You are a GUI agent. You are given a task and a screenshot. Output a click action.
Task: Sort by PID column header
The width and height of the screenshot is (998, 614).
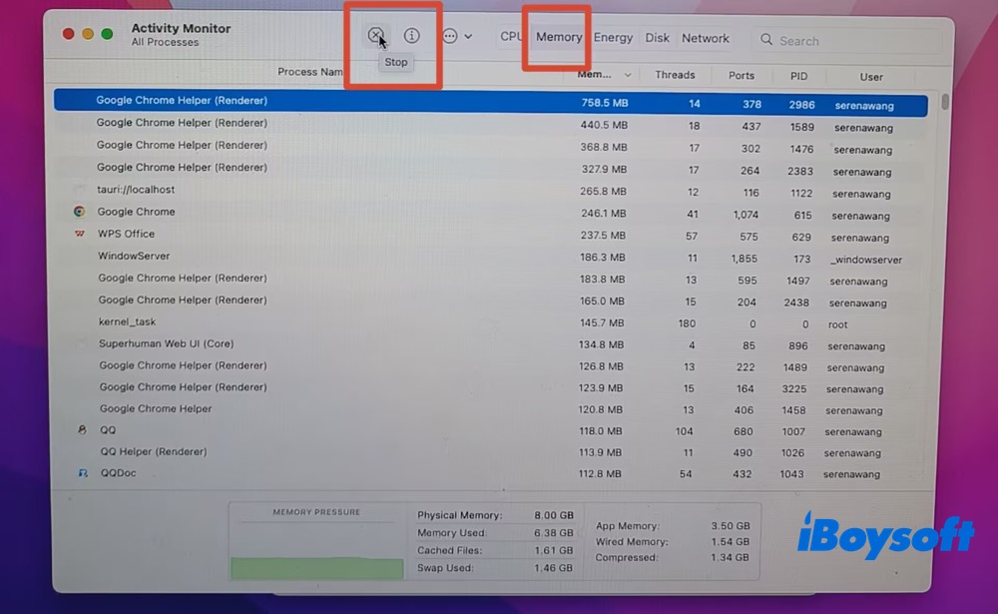click(x=798, y=77)
